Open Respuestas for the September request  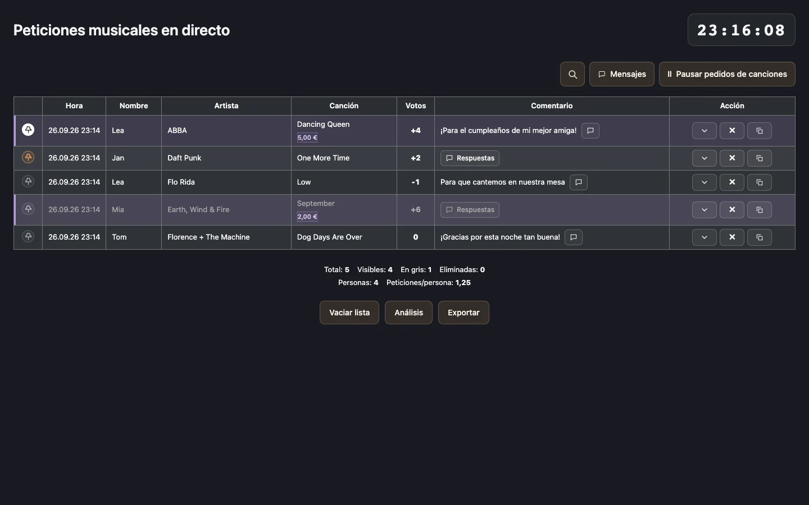click(470, 210)
